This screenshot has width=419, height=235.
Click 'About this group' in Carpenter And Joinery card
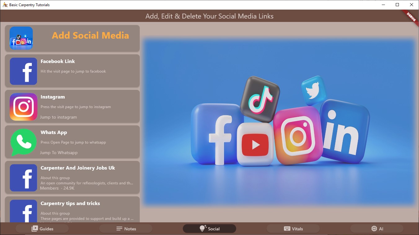click(x=55, y=178)
